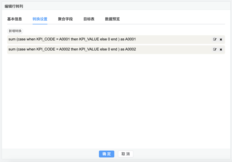Click the 新增转换 button
This screenshot has height=162, width=232.
click(15, 31)
